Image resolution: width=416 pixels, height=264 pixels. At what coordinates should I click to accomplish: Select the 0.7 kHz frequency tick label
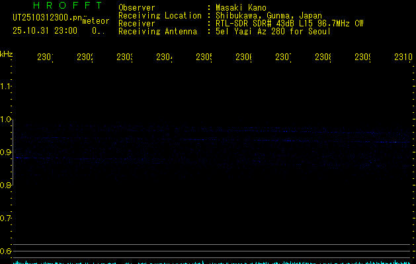[x=7, y=218]
